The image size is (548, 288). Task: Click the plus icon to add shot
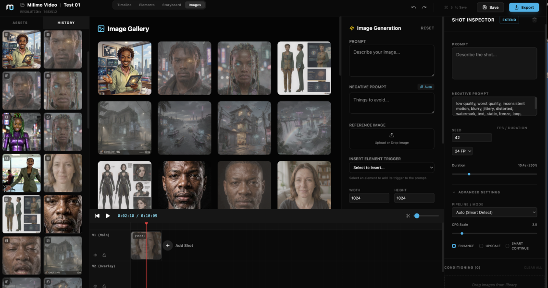(168, 245)
